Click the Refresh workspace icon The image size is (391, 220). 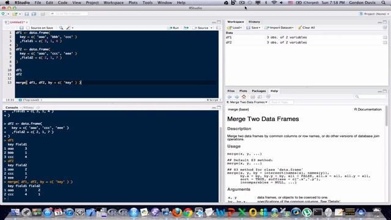pyautogui.click(x=385, y=28)
